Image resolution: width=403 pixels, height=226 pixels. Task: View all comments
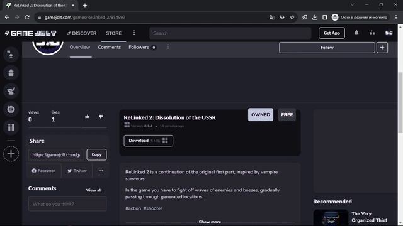tap(94, 190)
